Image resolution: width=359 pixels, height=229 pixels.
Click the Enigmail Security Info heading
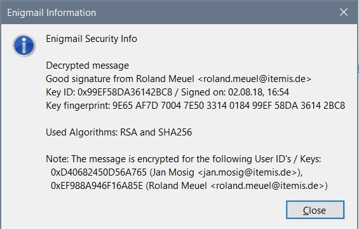91,39
